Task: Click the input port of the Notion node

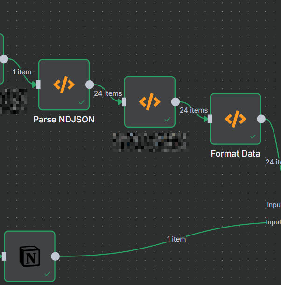Action: tap(4, 256)
